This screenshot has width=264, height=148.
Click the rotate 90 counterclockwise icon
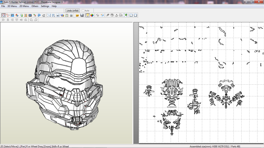pos(31,20)
